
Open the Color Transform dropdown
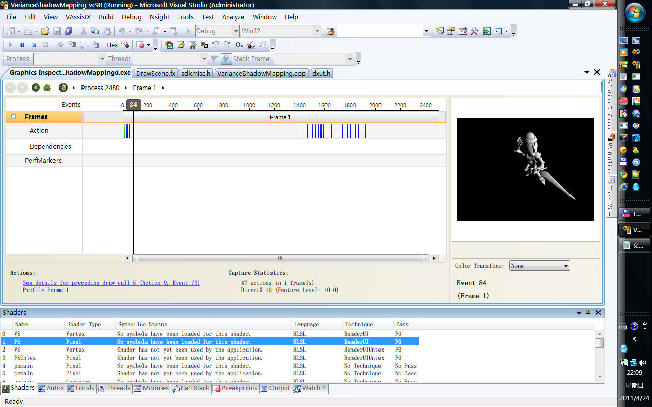click(x=539, y=266)
